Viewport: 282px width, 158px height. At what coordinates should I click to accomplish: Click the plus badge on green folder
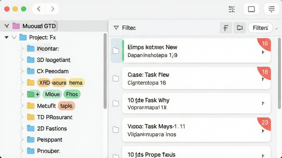tap(37, 94)
